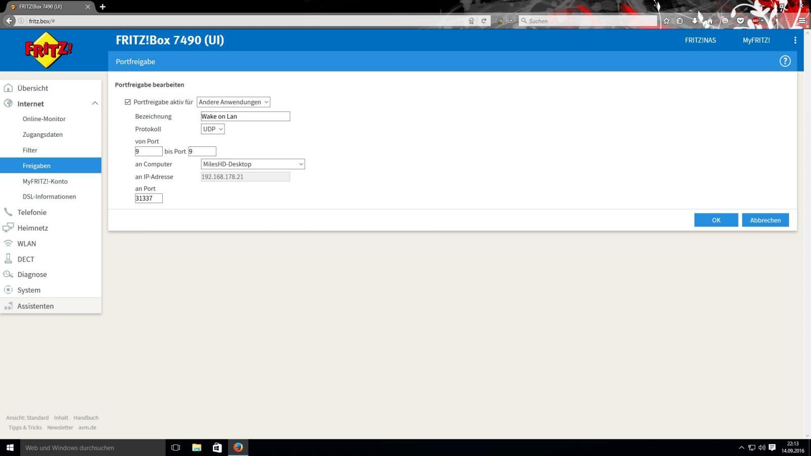
Task: Show bookmarks list icon
Action: (x=680, y=21)
